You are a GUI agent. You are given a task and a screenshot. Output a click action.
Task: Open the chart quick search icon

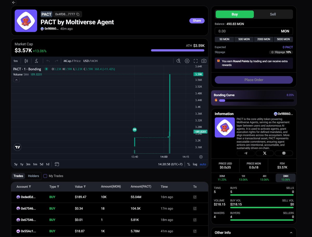(x=178, y=61)
